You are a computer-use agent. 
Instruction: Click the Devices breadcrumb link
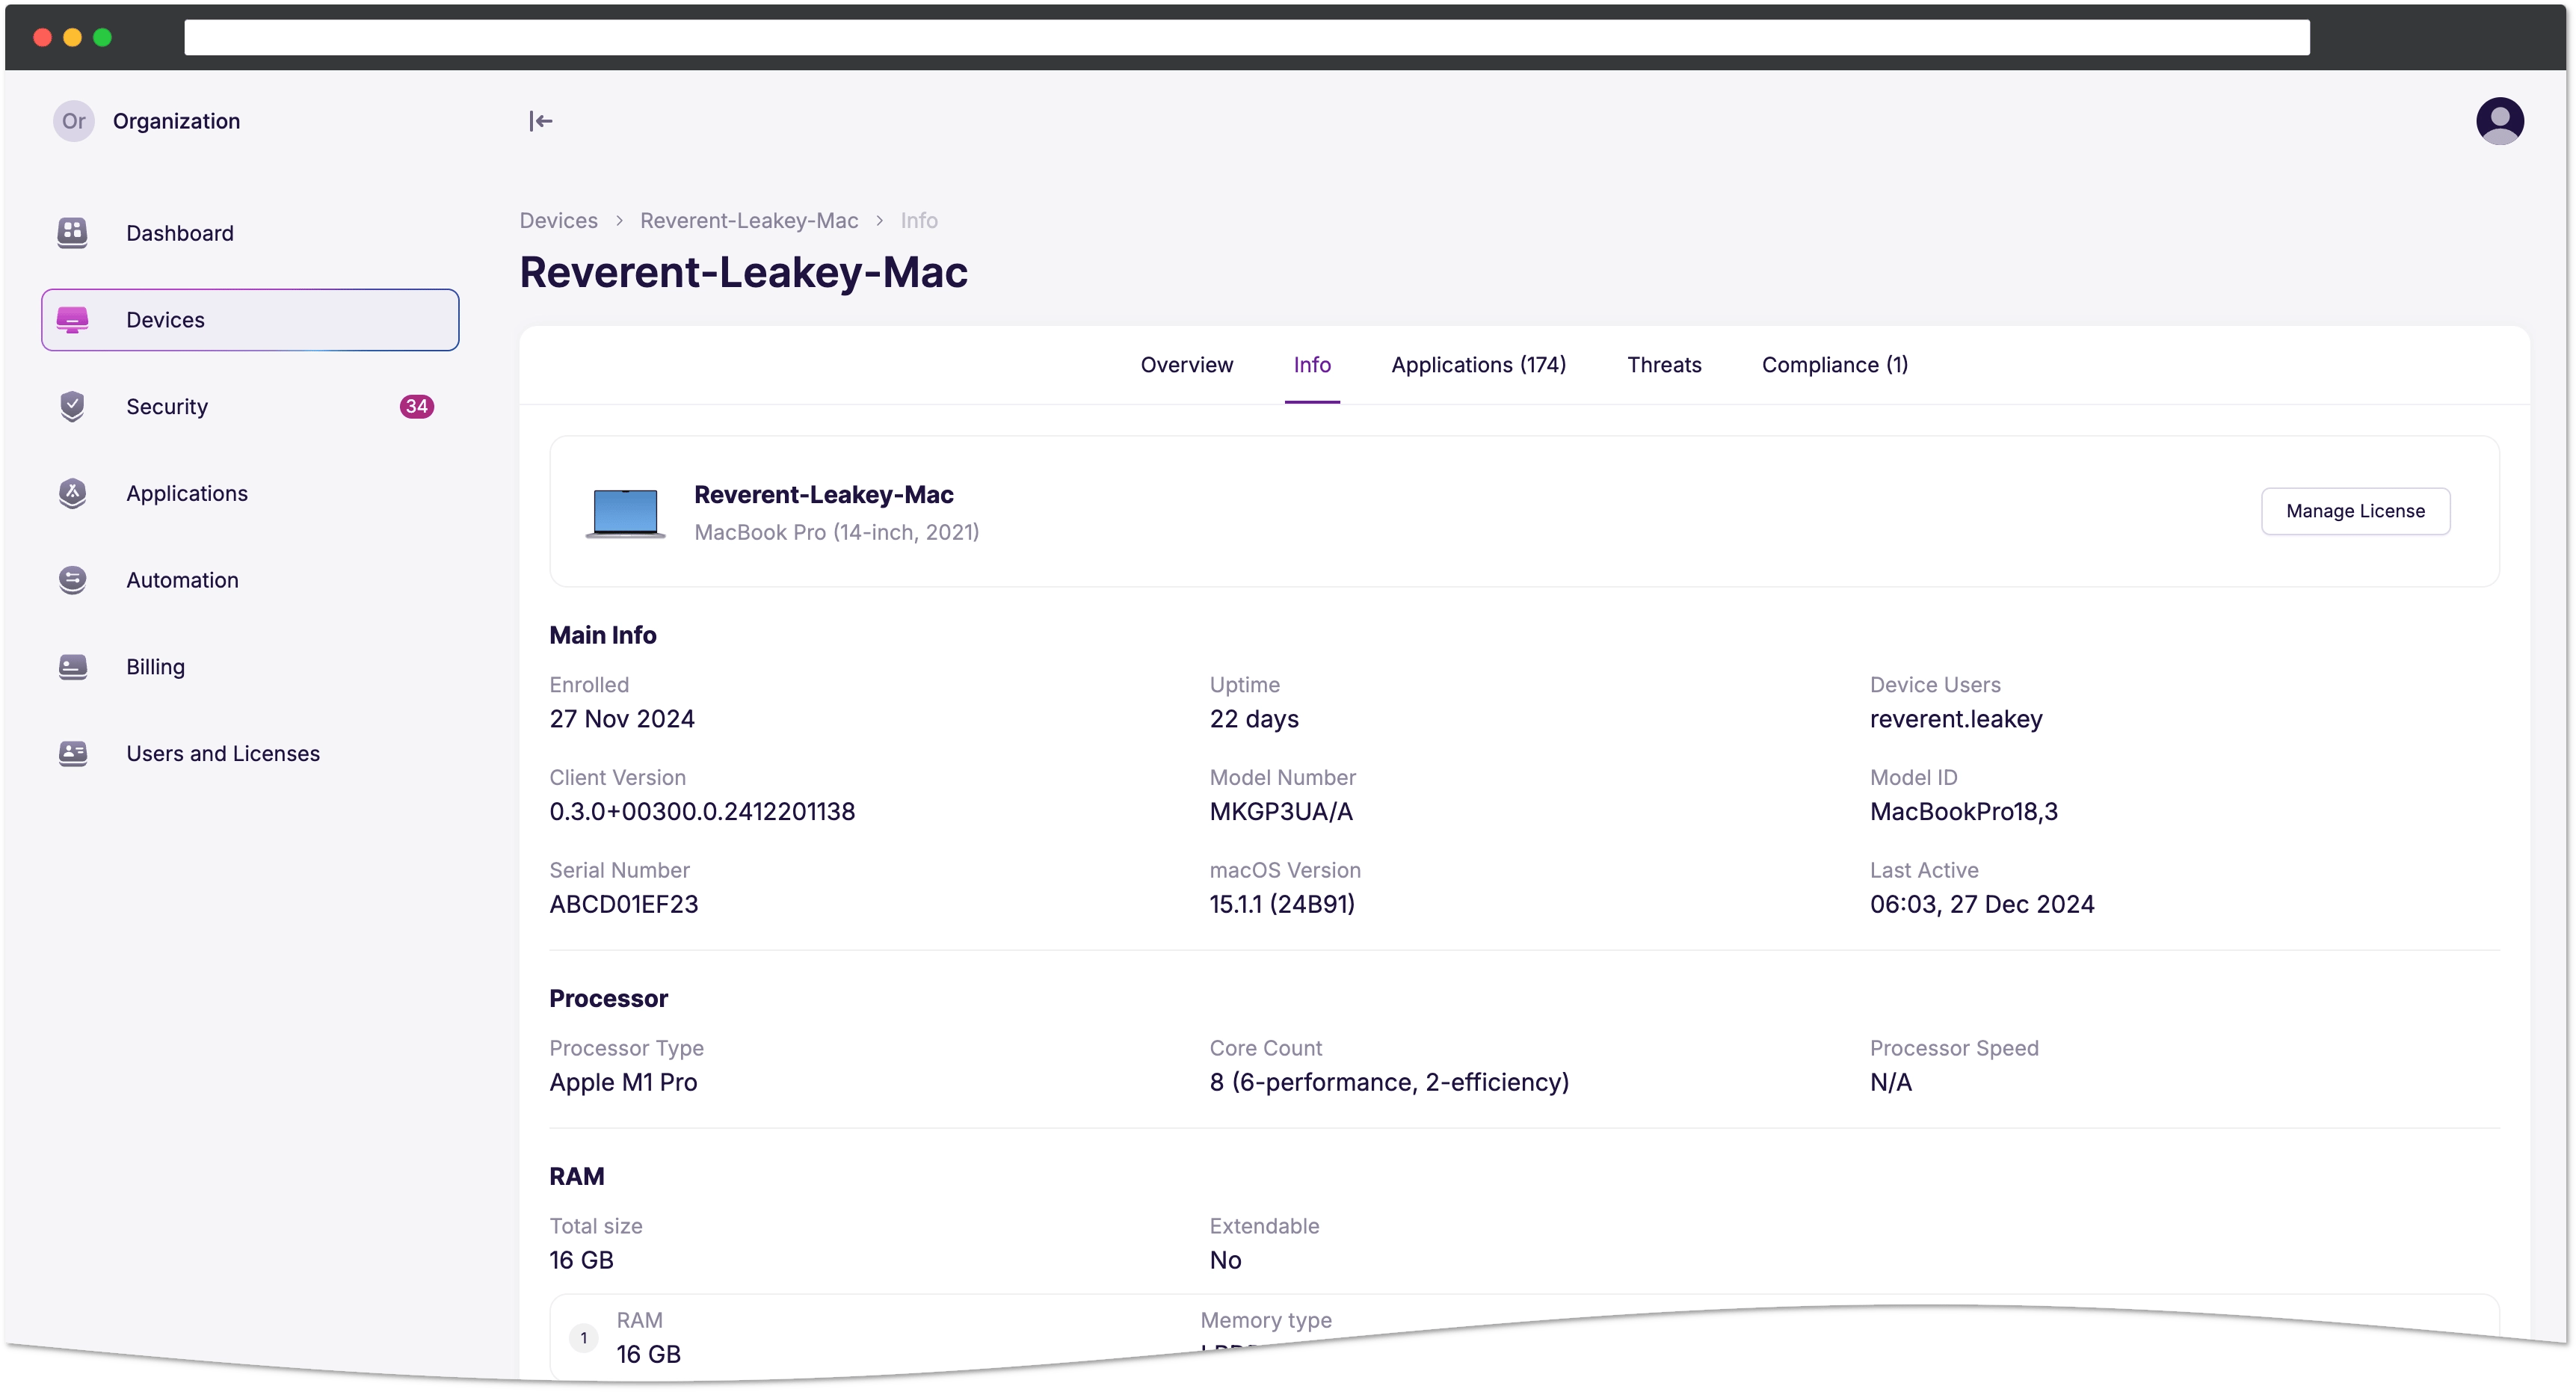pyautogui.click(x=558, y=220)
